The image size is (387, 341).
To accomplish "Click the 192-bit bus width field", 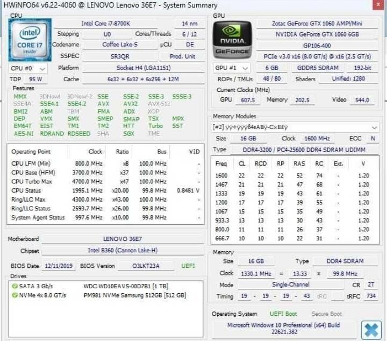I will tap(362, 68).
